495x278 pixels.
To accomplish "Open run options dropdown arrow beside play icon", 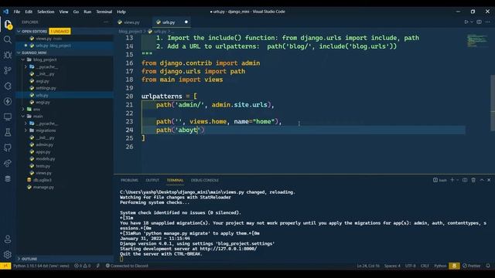I will pos(472,22).
